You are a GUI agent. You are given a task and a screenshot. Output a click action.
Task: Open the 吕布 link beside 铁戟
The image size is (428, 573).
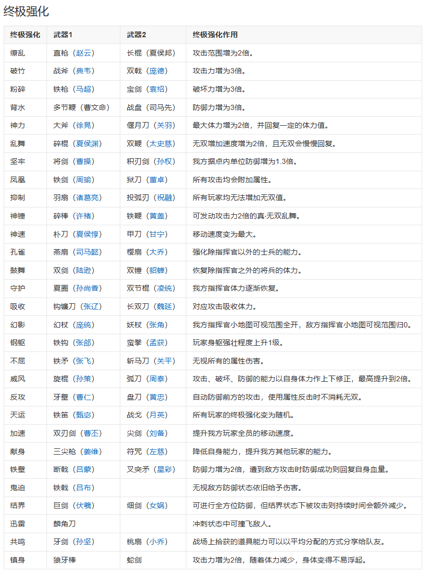84,488
